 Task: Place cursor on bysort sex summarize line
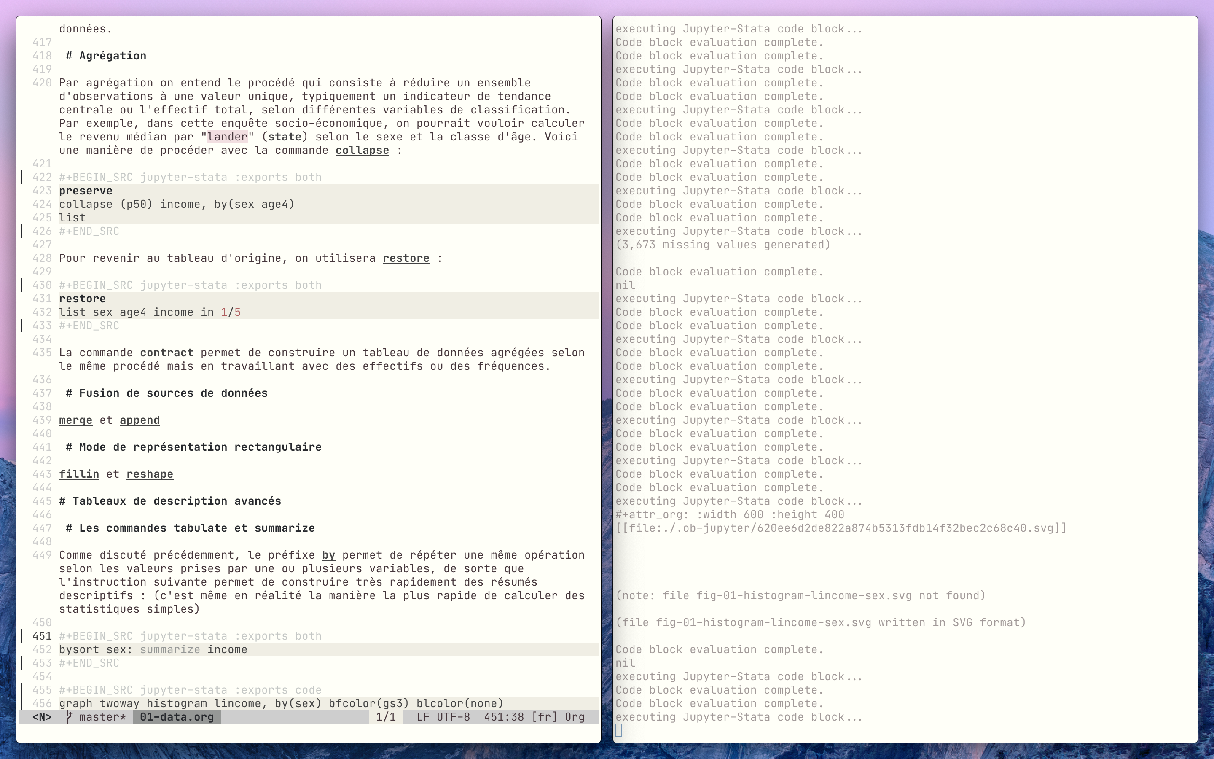coord(153,649)
